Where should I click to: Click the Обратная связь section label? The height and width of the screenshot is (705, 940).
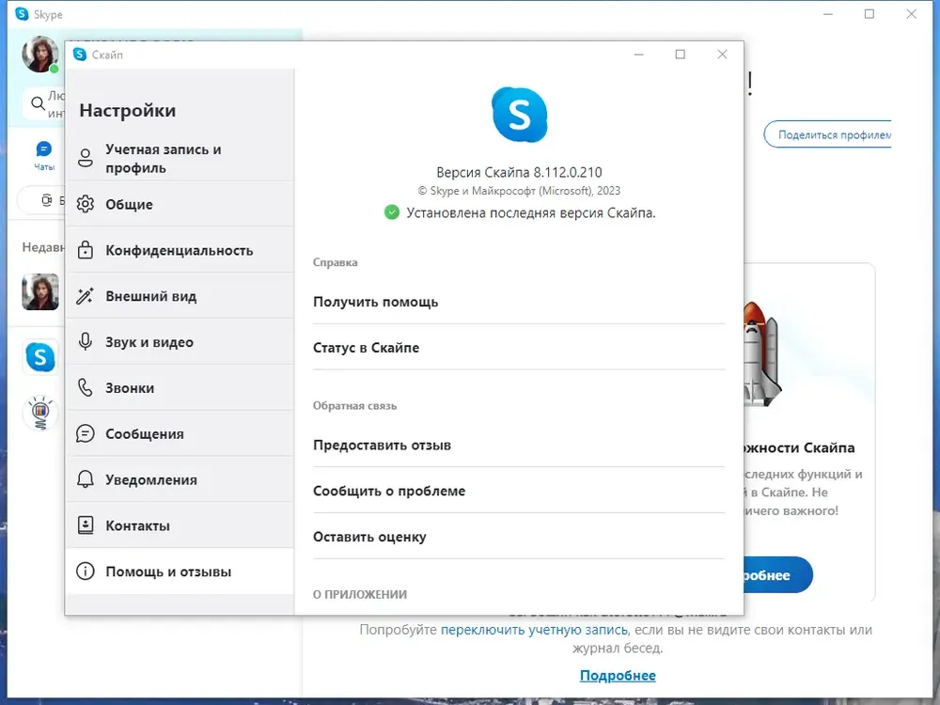355,406
